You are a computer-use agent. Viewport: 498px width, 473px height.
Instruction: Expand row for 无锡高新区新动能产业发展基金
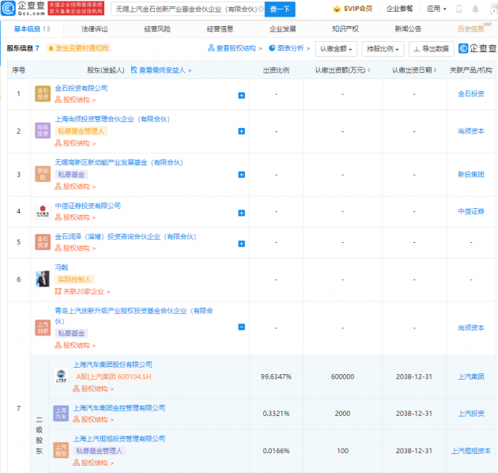pyautogui.click(x=241, y=175)
